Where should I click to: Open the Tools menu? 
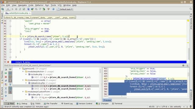click(53, 5)
